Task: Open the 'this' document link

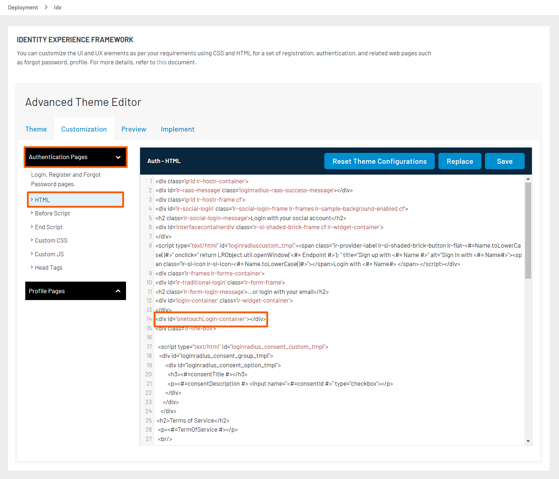Action: coord(161,62)
